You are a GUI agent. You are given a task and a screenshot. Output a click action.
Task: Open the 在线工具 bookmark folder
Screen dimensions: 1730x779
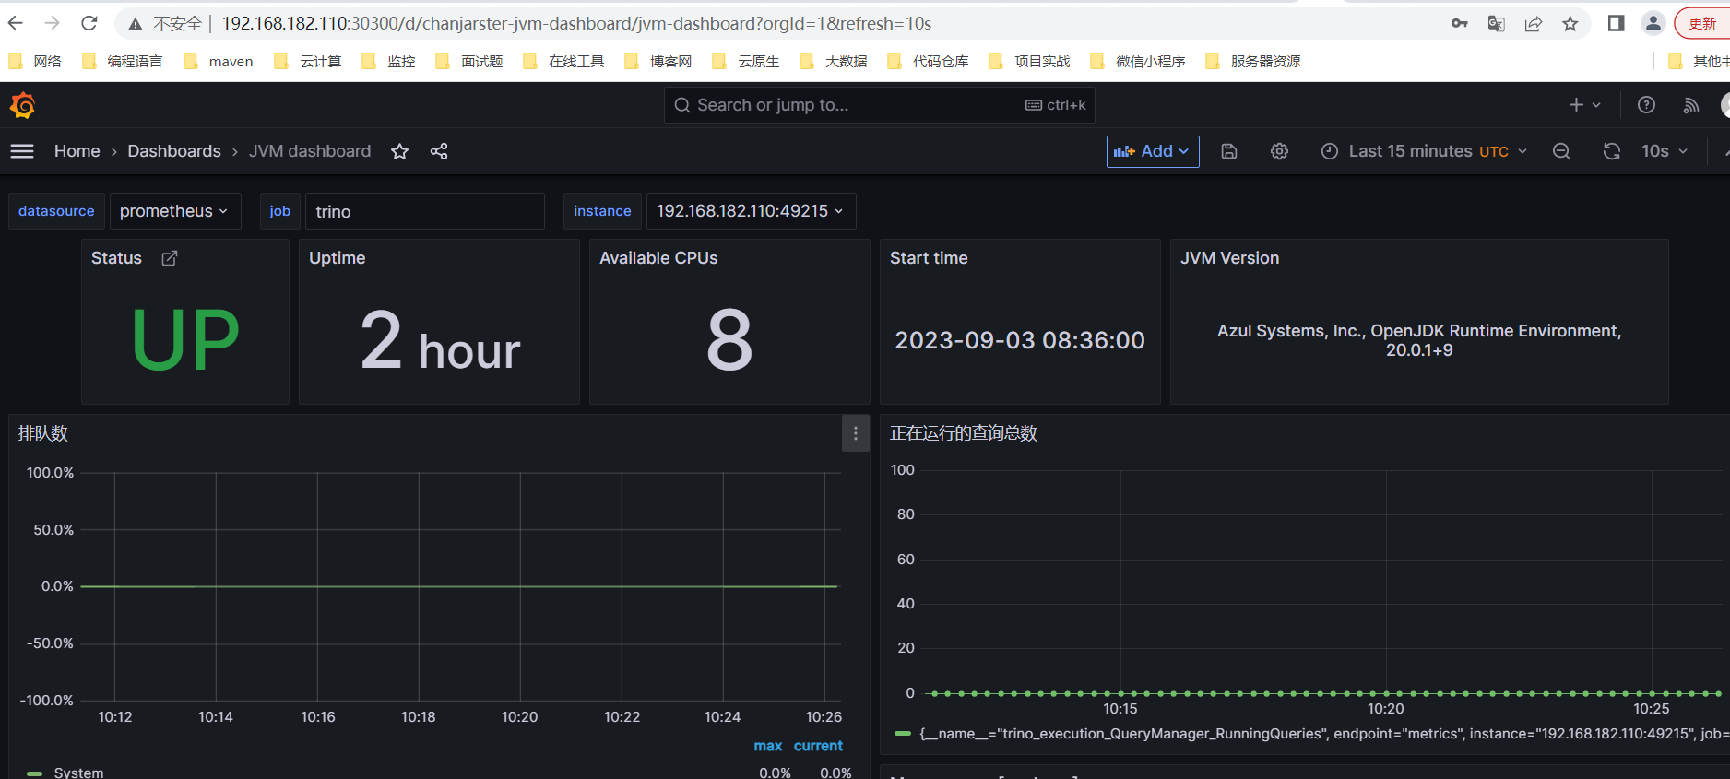[563, 61]
